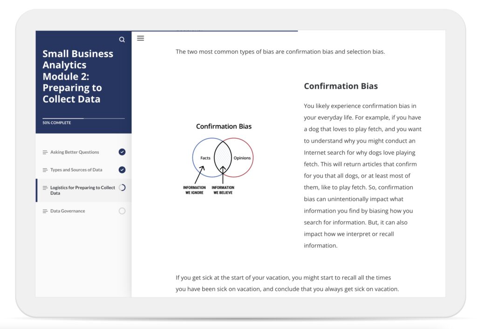Click list icon beside Logistics for Preparing
Image resolution: width=477 pixels, height=329 pixels.
(45, 188)
